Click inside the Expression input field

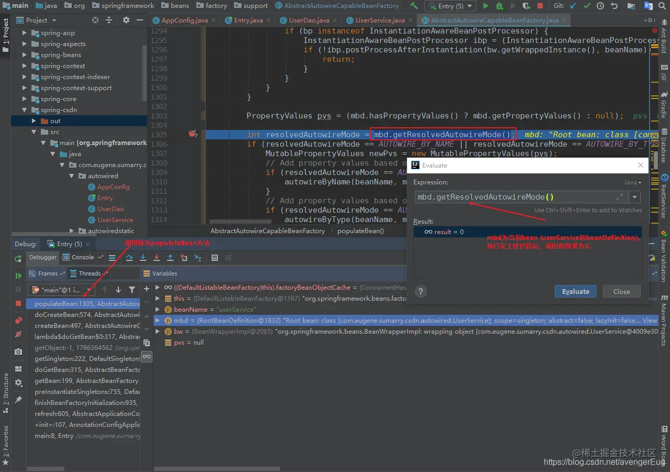(x=521, y=197)
